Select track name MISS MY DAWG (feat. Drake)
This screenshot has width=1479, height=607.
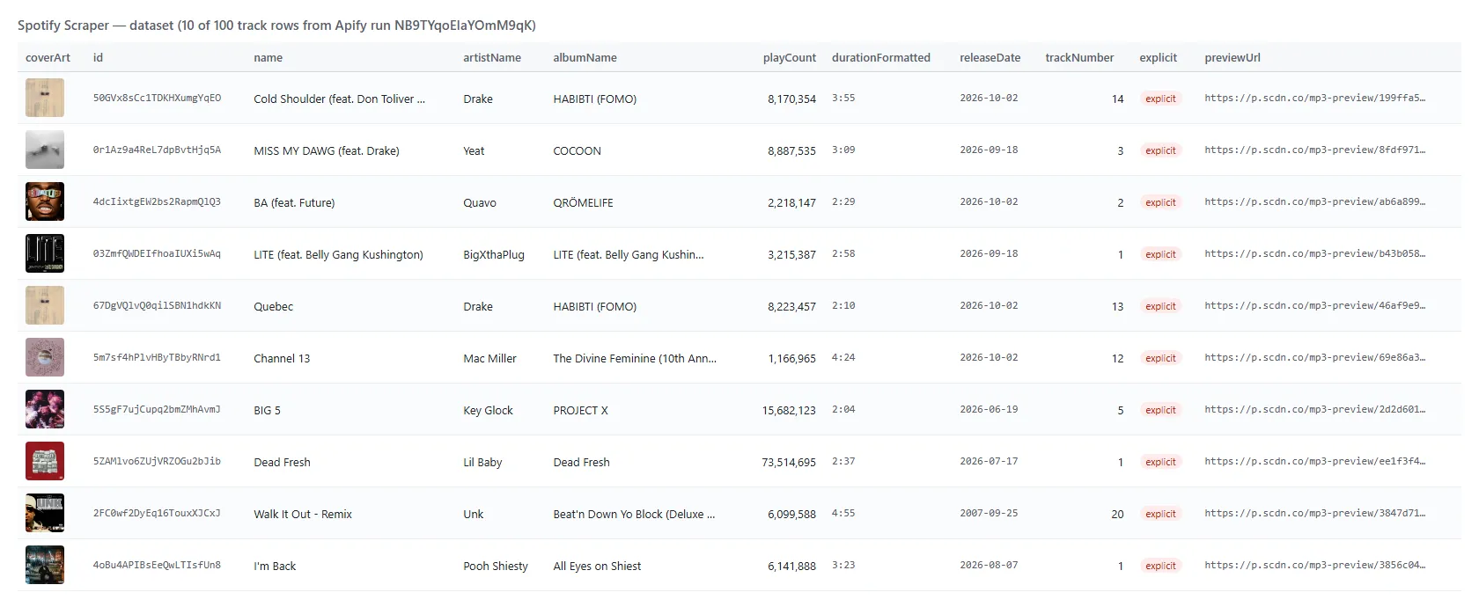click(327, 150)
